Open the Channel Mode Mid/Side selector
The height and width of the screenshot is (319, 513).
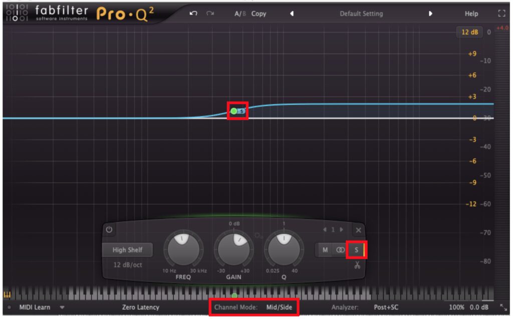click(253, 307)
